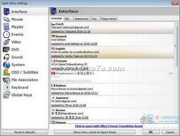This screenshot has width=180, height=136.
Task: Go to OSD / Subtitles label
Action: [x=25, y=72]
